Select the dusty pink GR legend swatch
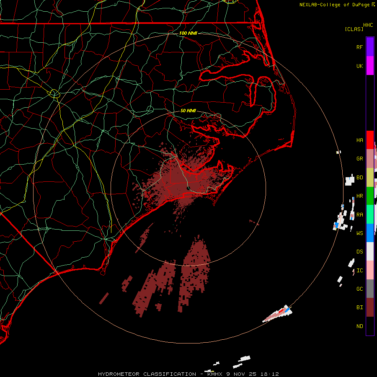The height and width of the screenshot is (377, 377). click(370, 158)
